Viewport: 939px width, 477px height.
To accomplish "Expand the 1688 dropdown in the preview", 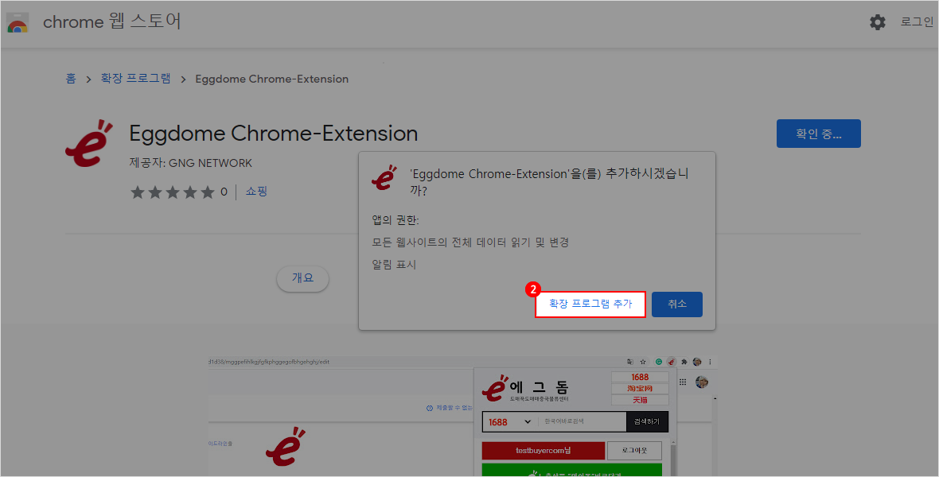I will [508, 422].
